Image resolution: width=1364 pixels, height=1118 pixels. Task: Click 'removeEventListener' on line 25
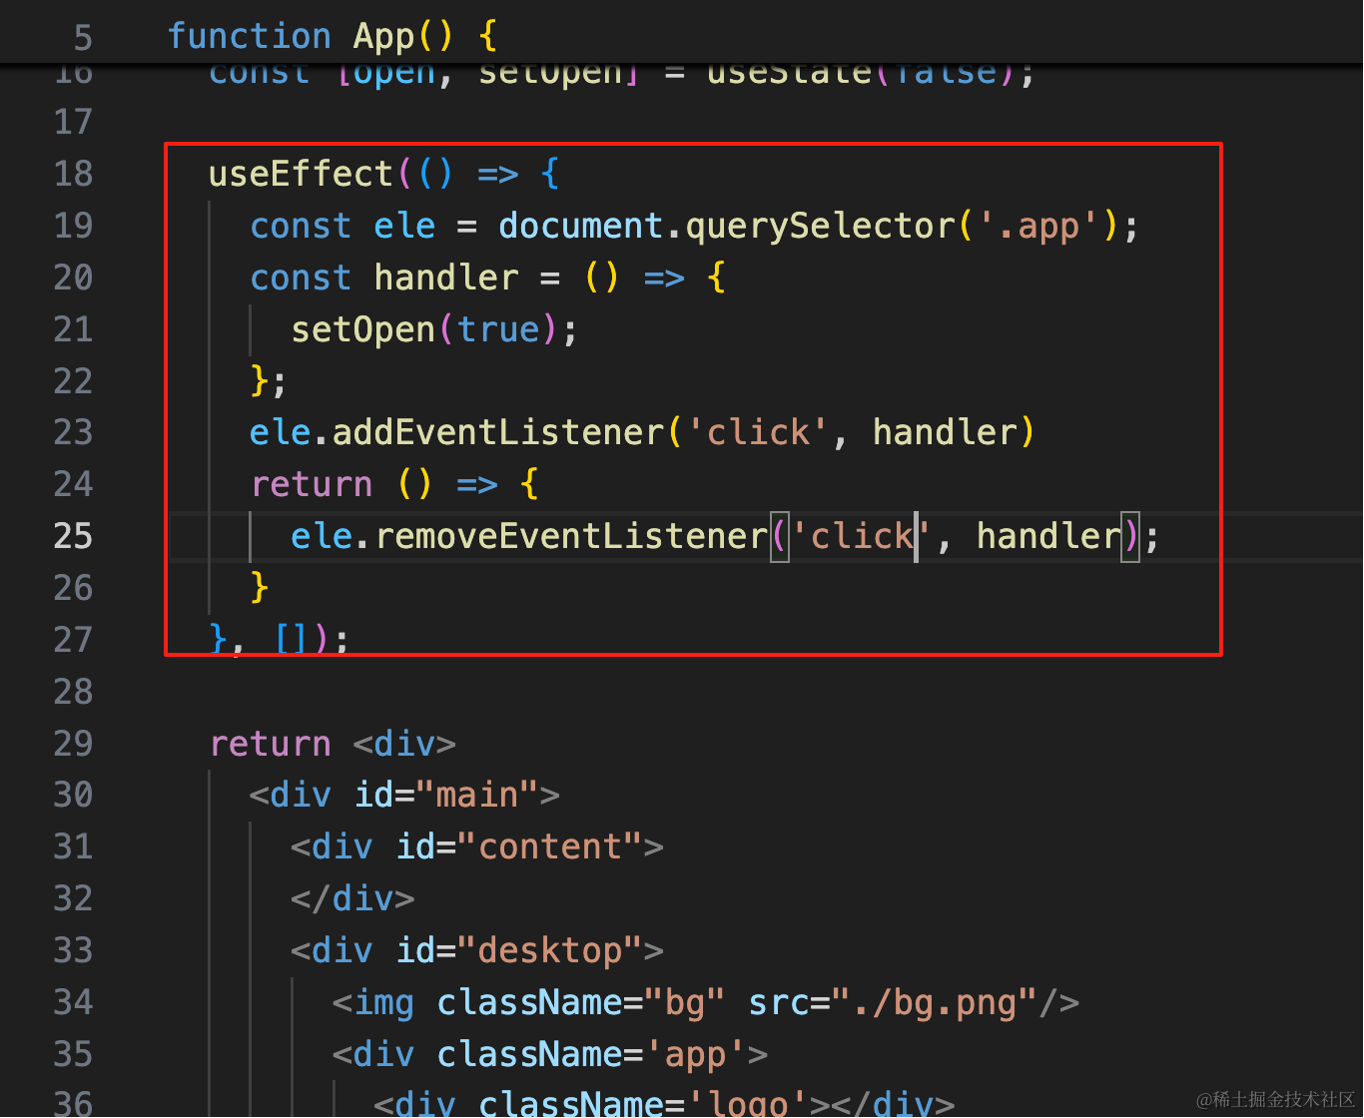point(571,536)
